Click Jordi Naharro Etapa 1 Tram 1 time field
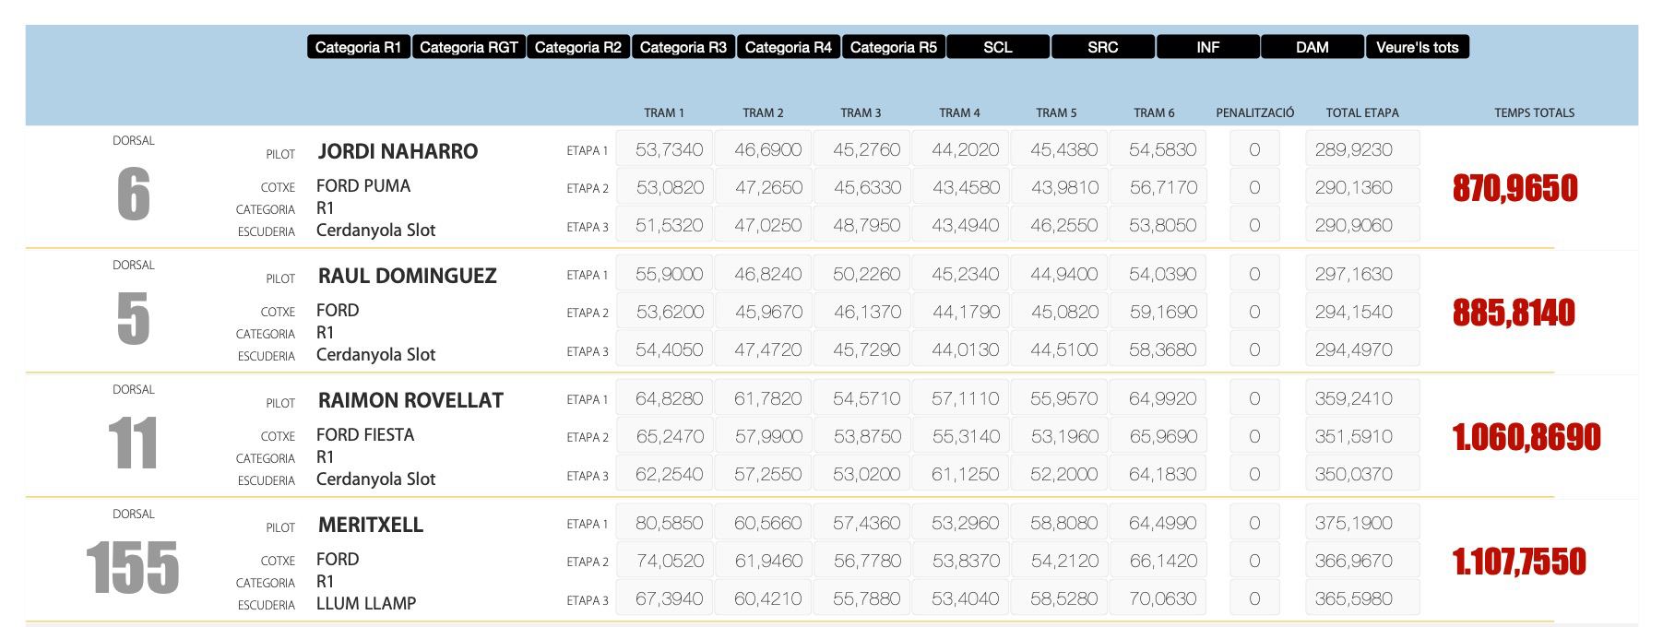The height and width of the screenshot is (627, 1663). tap(664, 149)
